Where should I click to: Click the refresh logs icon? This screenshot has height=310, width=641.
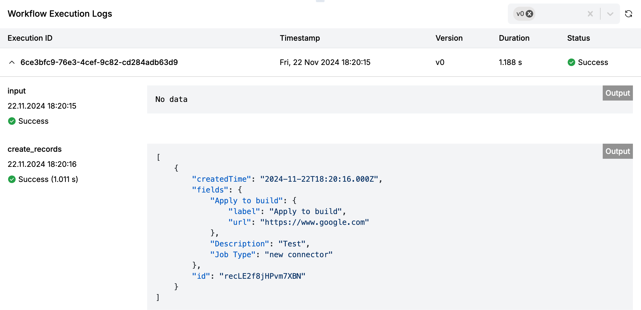(x=629, y=14)
